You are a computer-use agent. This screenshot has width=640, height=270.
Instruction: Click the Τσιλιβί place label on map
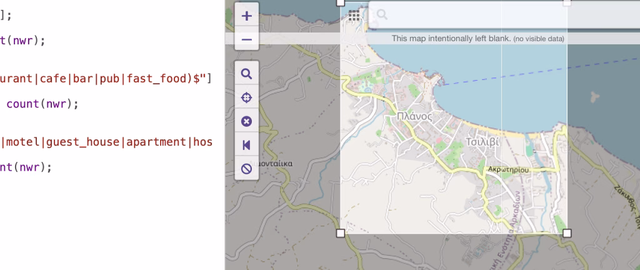(x=483, y=142)
